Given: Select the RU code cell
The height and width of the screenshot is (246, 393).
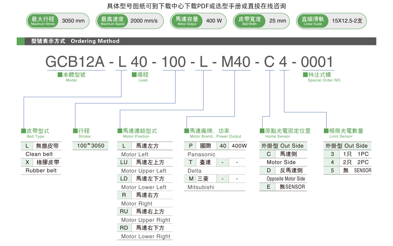Looking at the screenshot, I should click(124, 212).
